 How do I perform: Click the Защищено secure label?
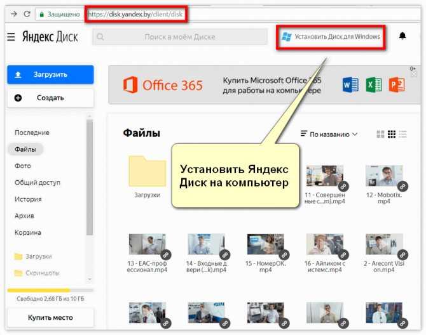click(64, 14)
